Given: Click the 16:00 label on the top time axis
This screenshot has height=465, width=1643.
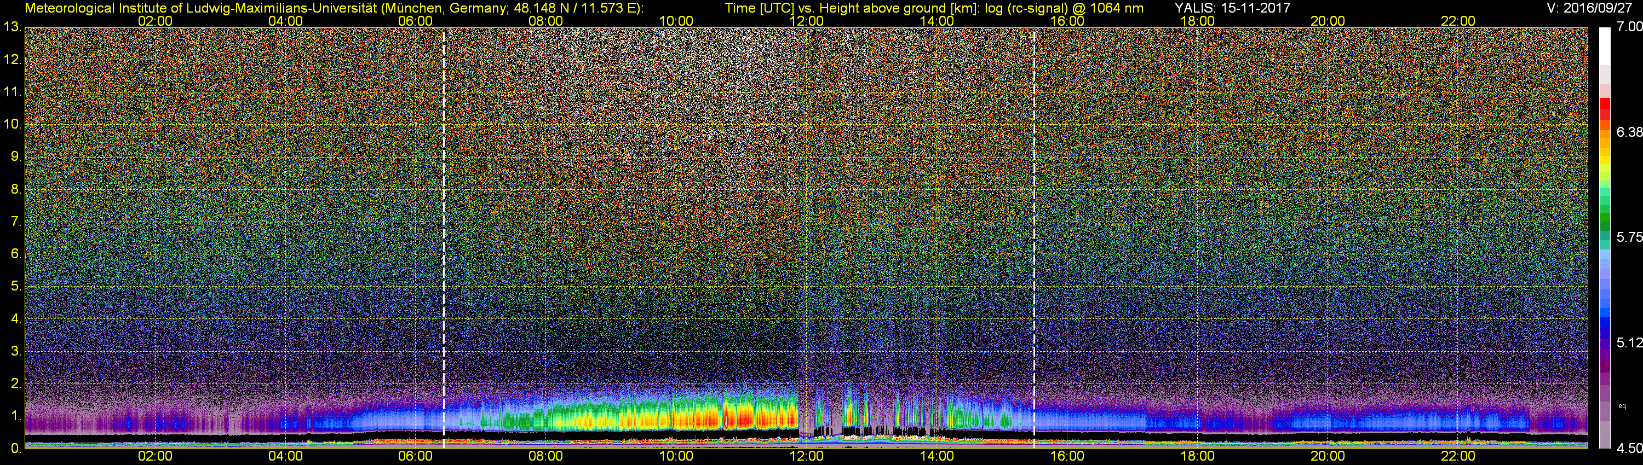Looking at the screenshot, I should pos(1067,21).
